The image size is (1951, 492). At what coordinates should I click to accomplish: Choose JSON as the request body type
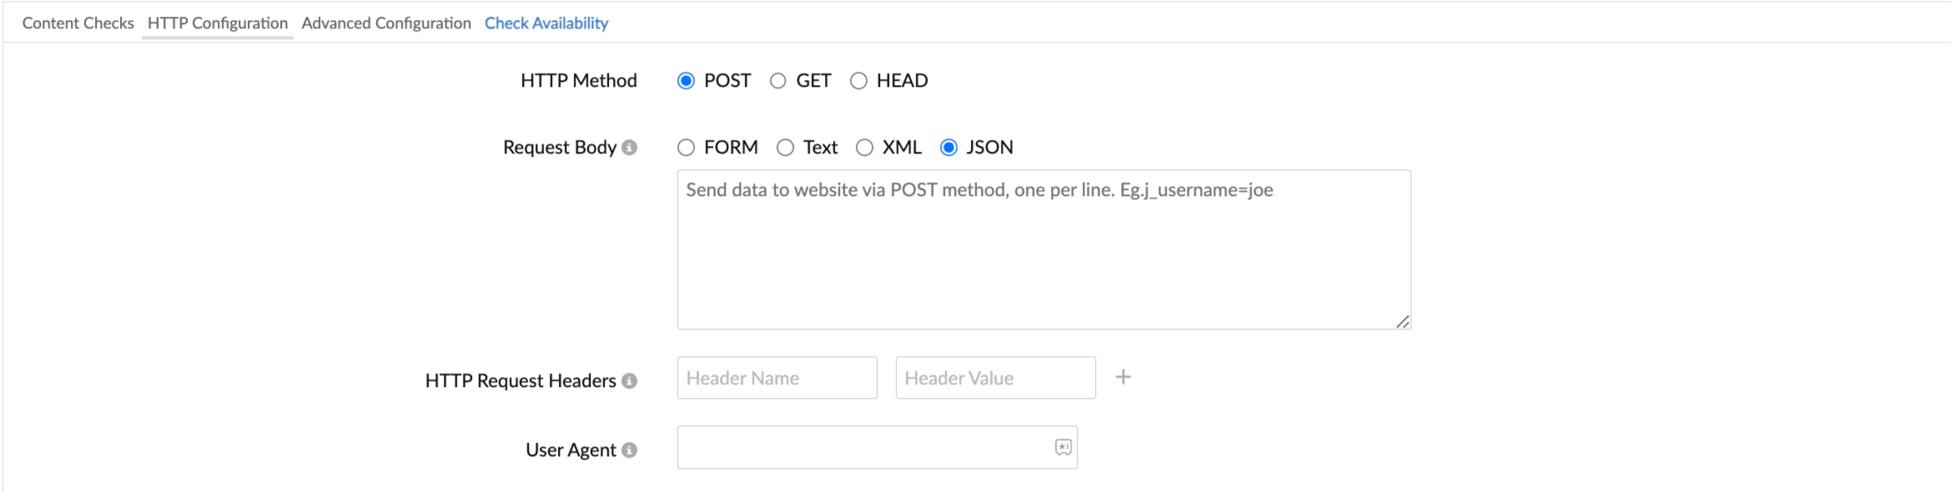click(x=948, y=148)
